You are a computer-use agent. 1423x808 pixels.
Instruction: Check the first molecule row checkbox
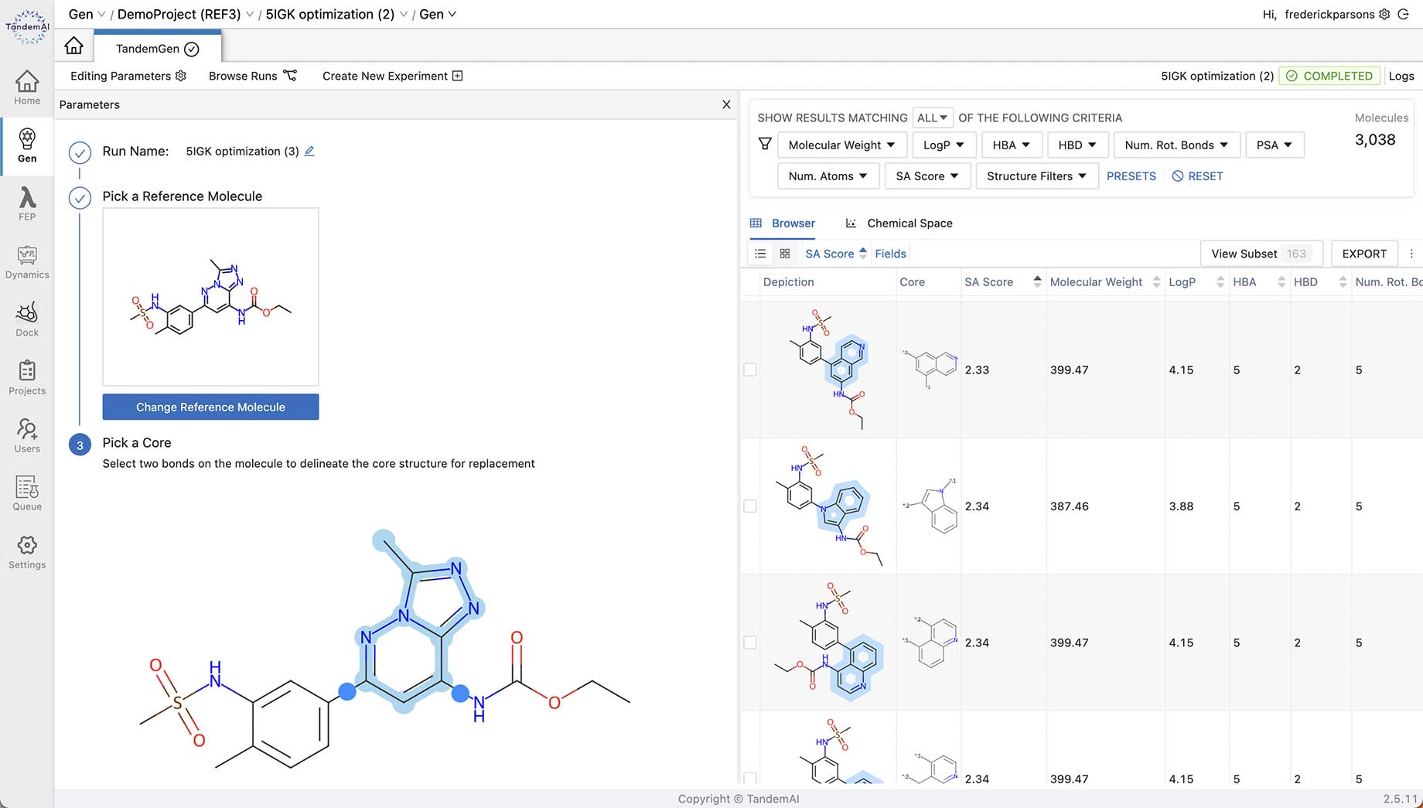(750, 370)
